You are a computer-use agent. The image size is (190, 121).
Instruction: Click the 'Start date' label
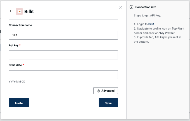pos(15,65)
